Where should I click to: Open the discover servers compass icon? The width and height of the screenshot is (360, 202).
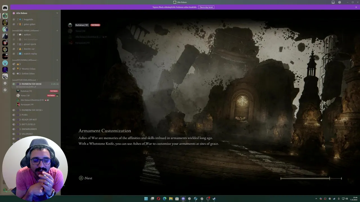[5, 90]
